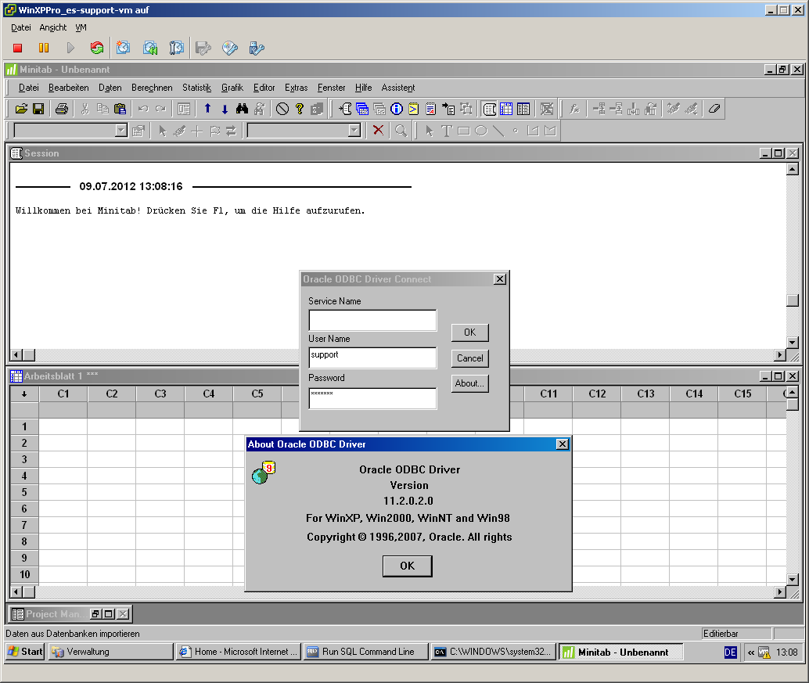Click the Cancel (circle-slash) toolbar icon
Image resolution: width=809 pixels, height=683 pixels.
282,109
